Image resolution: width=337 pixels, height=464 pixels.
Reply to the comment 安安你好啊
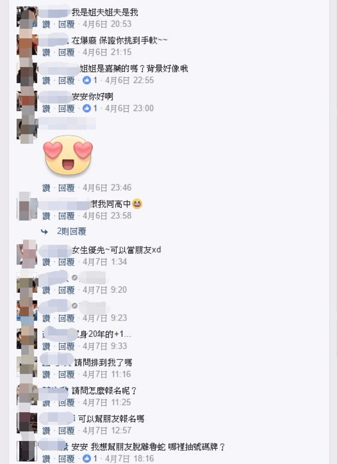(66, 108)
